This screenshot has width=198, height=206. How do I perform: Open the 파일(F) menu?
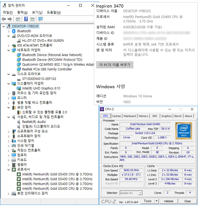[x=8, y=12]
